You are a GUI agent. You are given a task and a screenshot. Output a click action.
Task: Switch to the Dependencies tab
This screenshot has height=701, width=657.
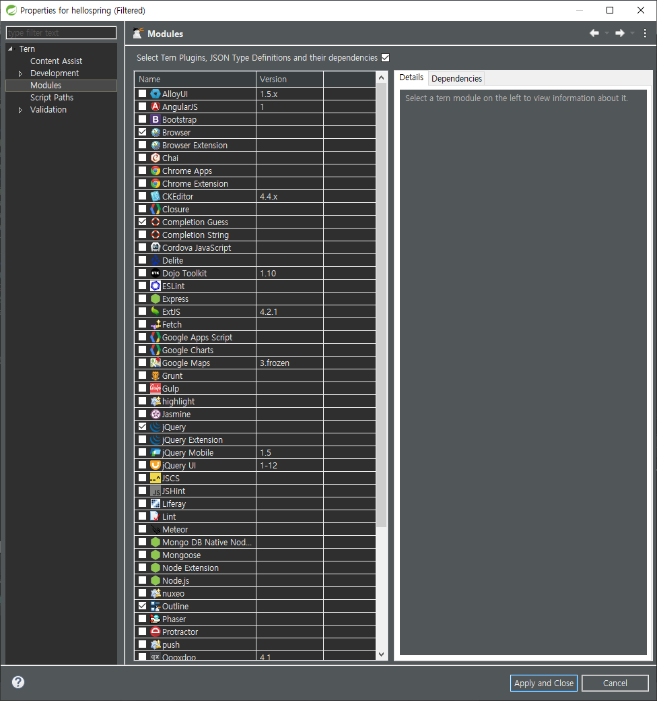click(456, 78)
